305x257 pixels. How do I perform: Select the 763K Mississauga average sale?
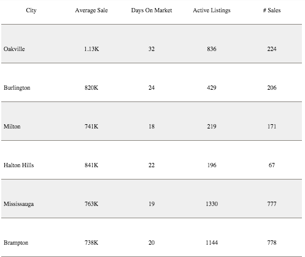click(x=91, y=204)
